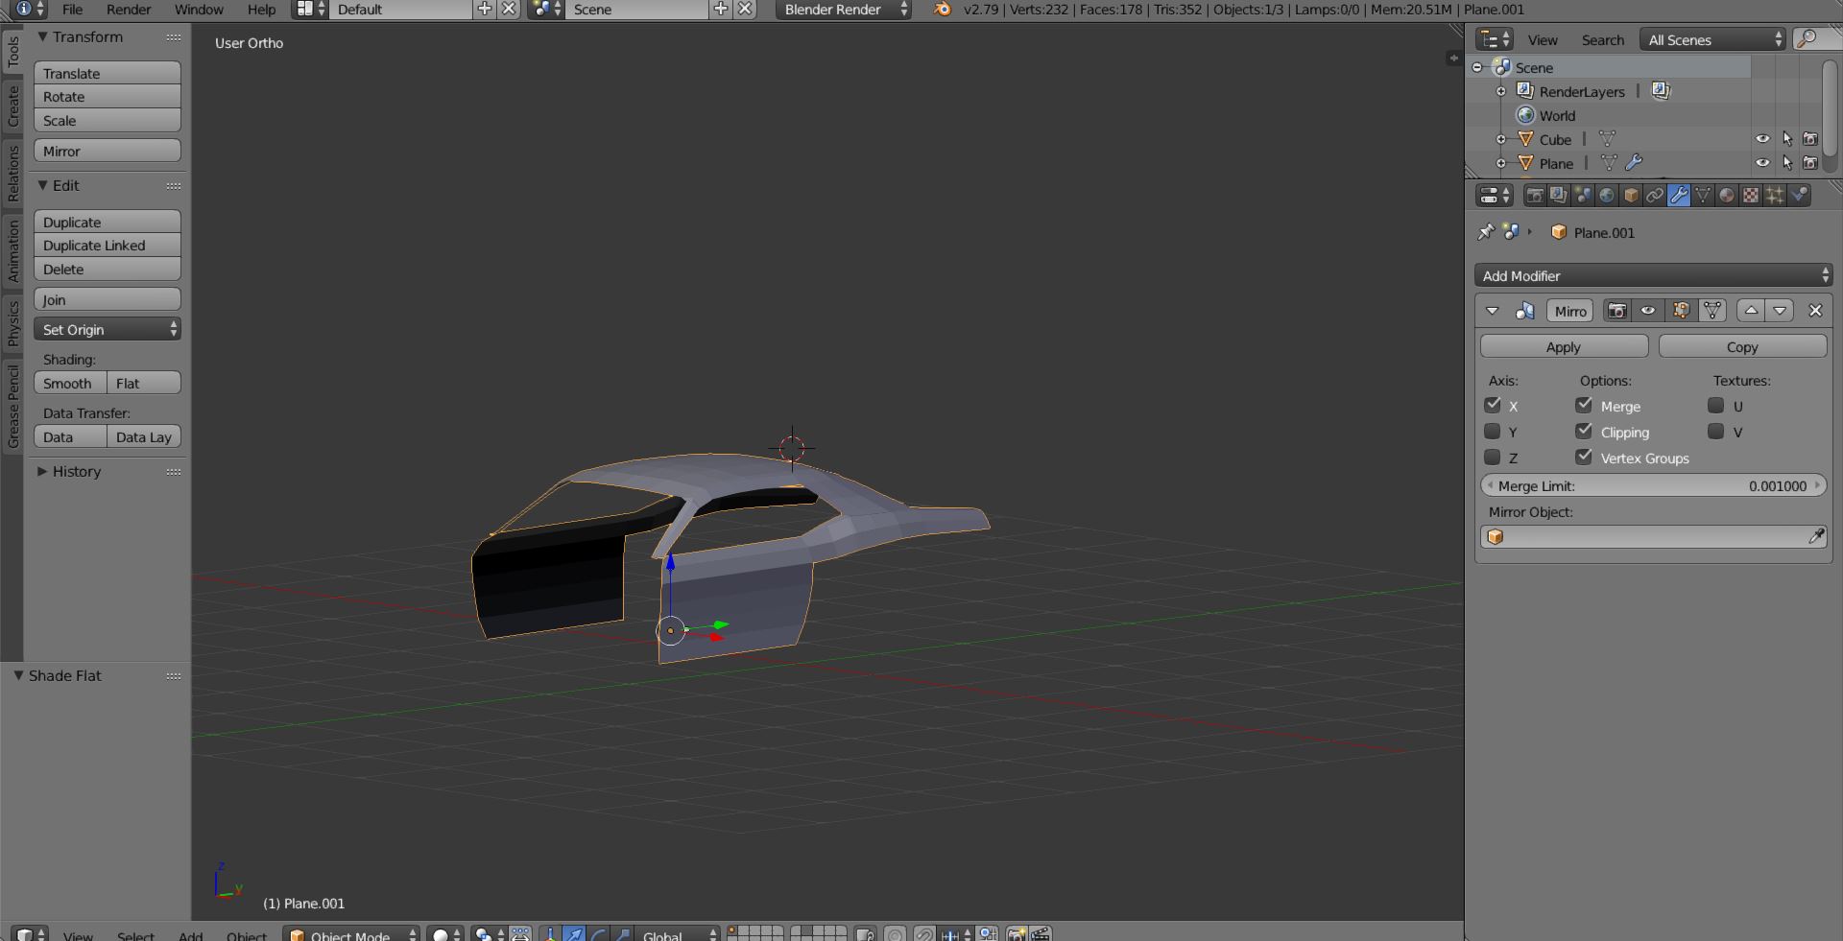Open the Material properties sphere tab
1843x941 pixels.
pos(1726,196)
